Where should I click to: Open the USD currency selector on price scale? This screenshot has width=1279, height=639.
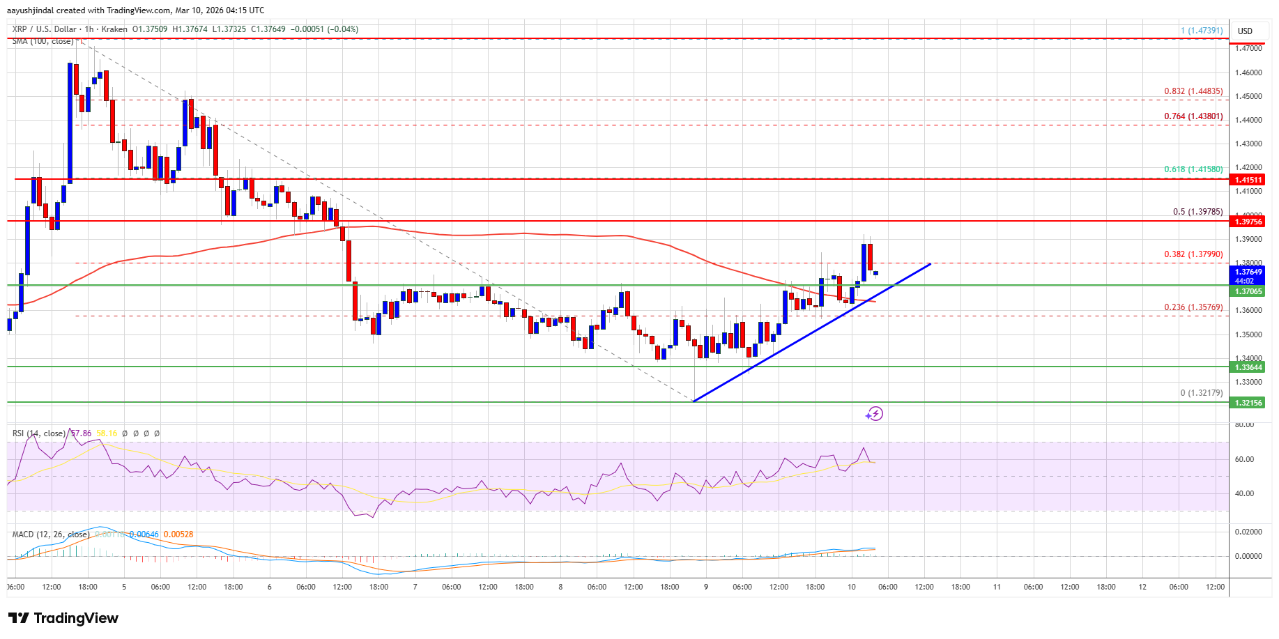point(1244,31)
